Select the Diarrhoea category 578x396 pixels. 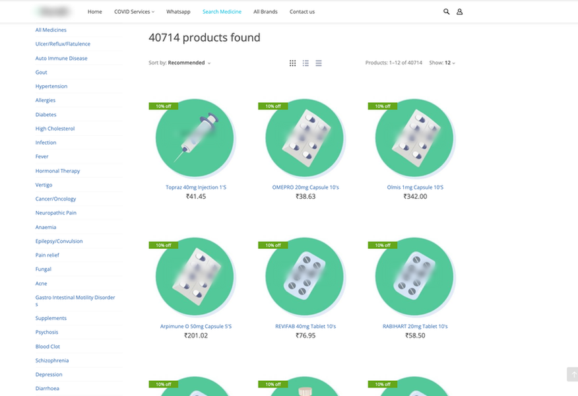pos(48,389)
